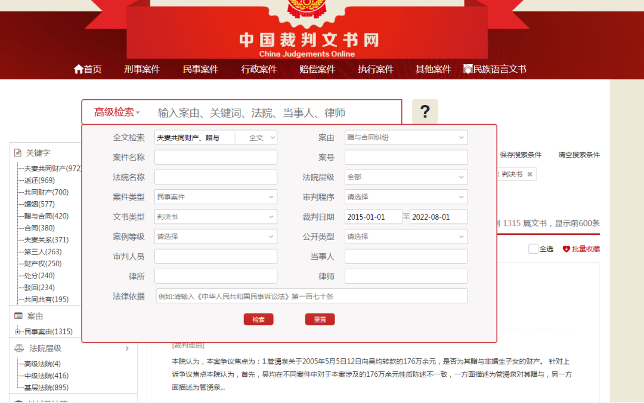Open the 案件类型 dropdown
This screenshot has height=403, width=644.
pos(216,197)
